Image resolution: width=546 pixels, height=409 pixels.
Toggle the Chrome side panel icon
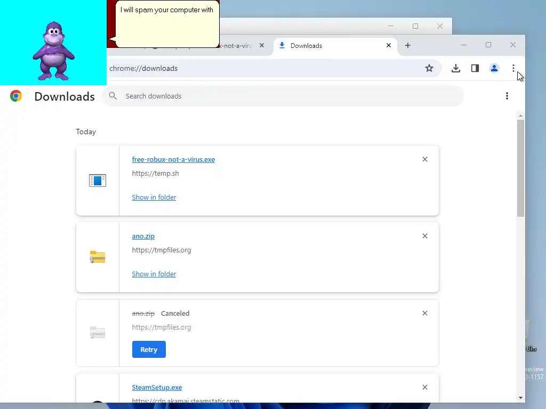point(475,68)
